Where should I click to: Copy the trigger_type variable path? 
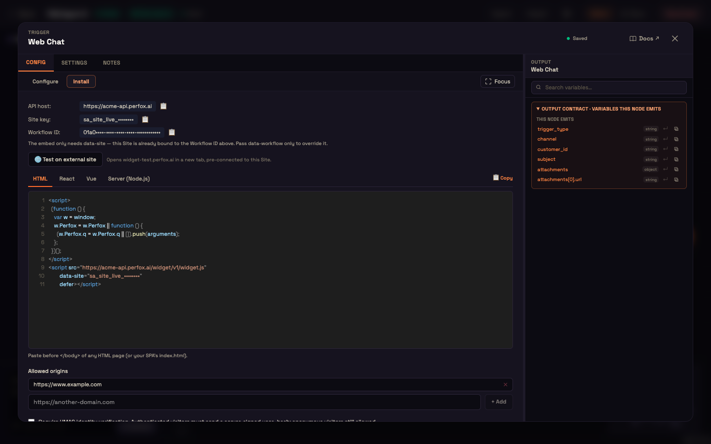(x=676, y=129)
